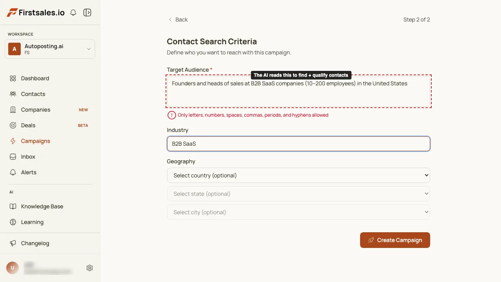Click the Dashboard grid icon
The width and height of the screenshot is (501, 282).
(x=13, y=78)
